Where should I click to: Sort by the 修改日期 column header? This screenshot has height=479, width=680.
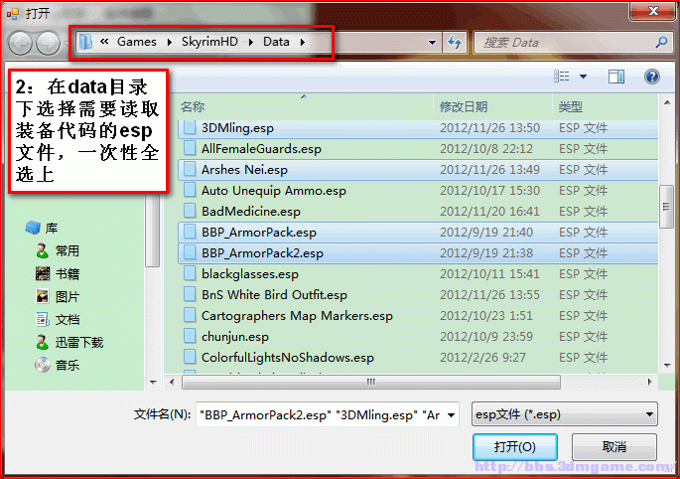pos(464,106)
